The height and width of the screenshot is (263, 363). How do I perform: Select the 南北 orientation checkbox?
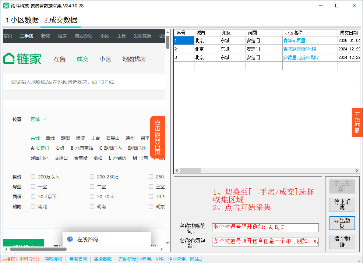[x=33, y=206]
